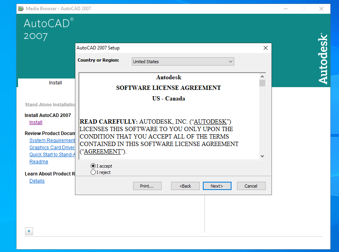
Task: Click the Media Browser title bar icon
Action: [x=21, y=9]
